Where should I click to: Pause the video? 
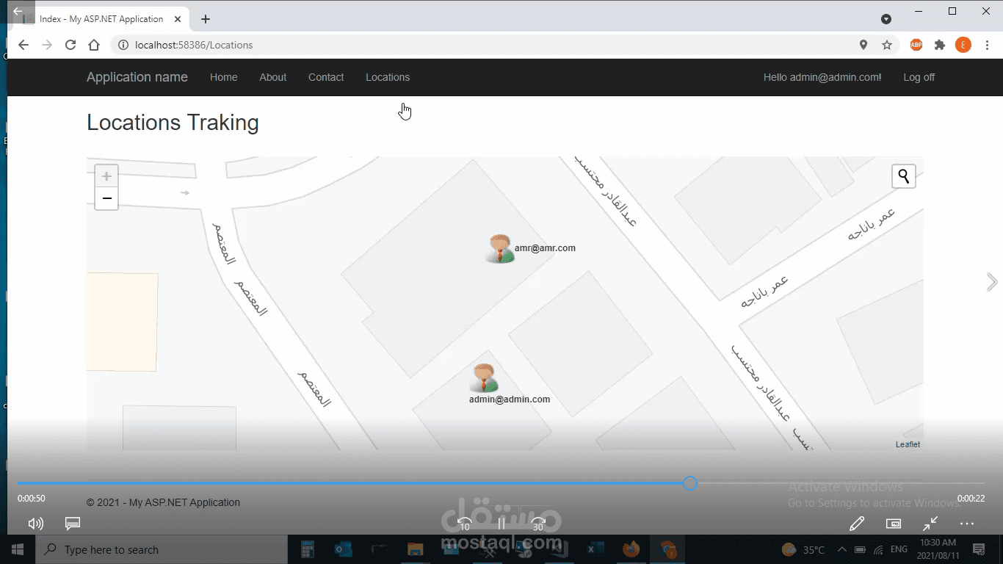click(x=501, y=524)
